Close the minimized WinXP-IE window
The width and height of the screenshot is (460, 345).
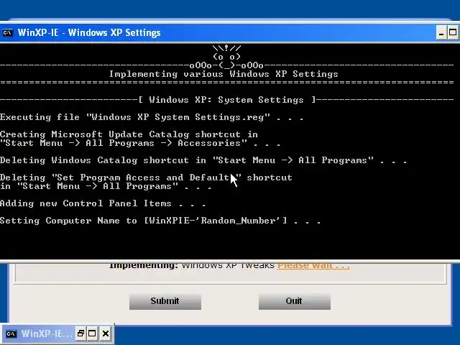click(106, 333)
